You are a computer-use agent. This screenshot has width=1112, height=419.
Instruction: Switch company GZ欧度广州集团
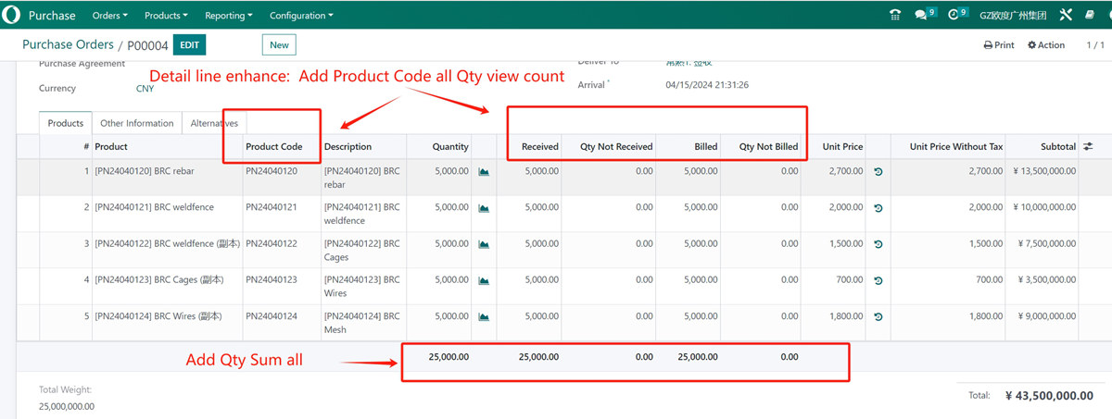click(1013, 15)
